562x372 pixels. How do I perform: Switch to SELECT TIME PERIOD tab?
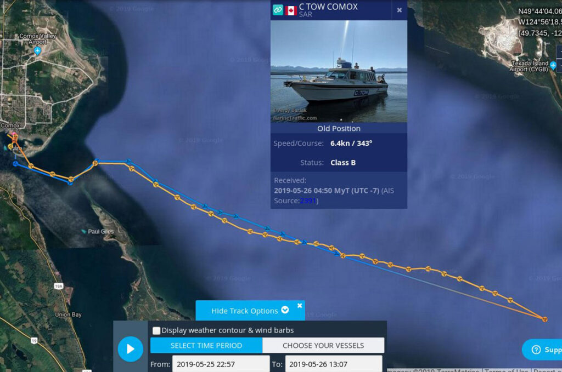206,346
